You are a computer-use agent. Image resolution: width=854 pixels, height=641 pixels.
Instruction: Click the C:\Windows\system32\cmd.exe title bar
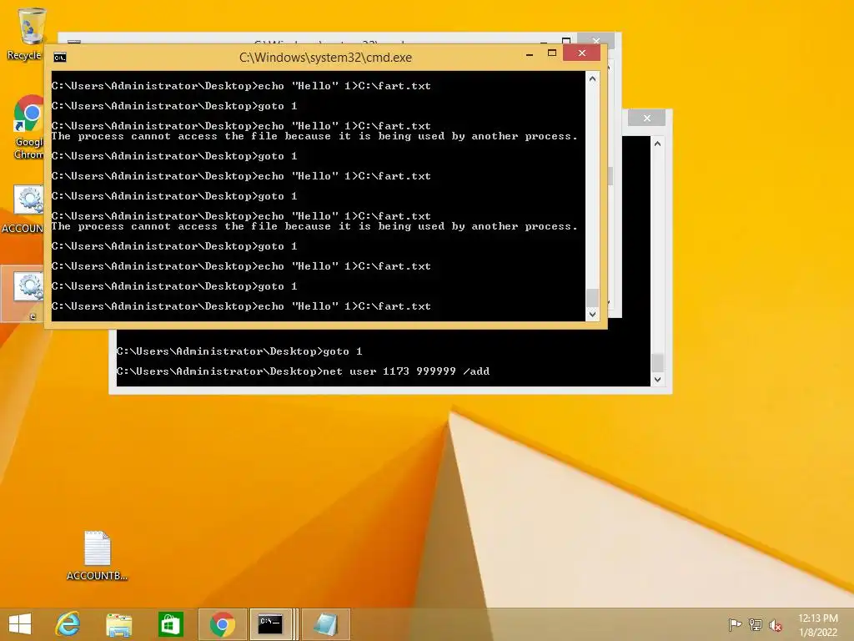(325, 58)
